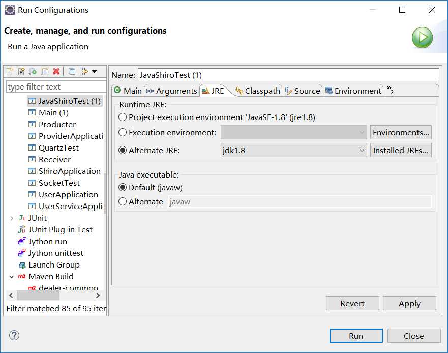Click the Help question mark icon
Image resolution: width=448 pixels, height=353 pixels.
point(14,335)
